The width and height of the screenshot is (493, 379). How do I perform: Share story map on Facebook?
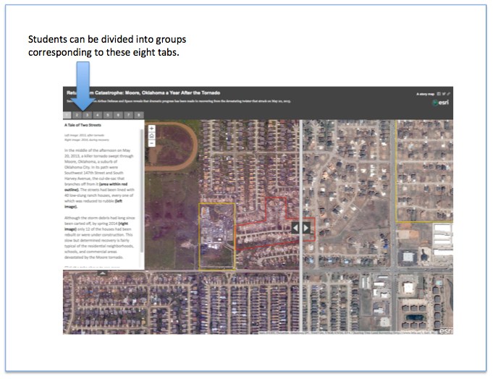tap(439, 94)
